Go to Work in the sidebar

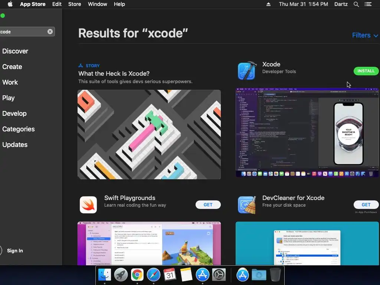pyautogui.click(x=10, y=82)
